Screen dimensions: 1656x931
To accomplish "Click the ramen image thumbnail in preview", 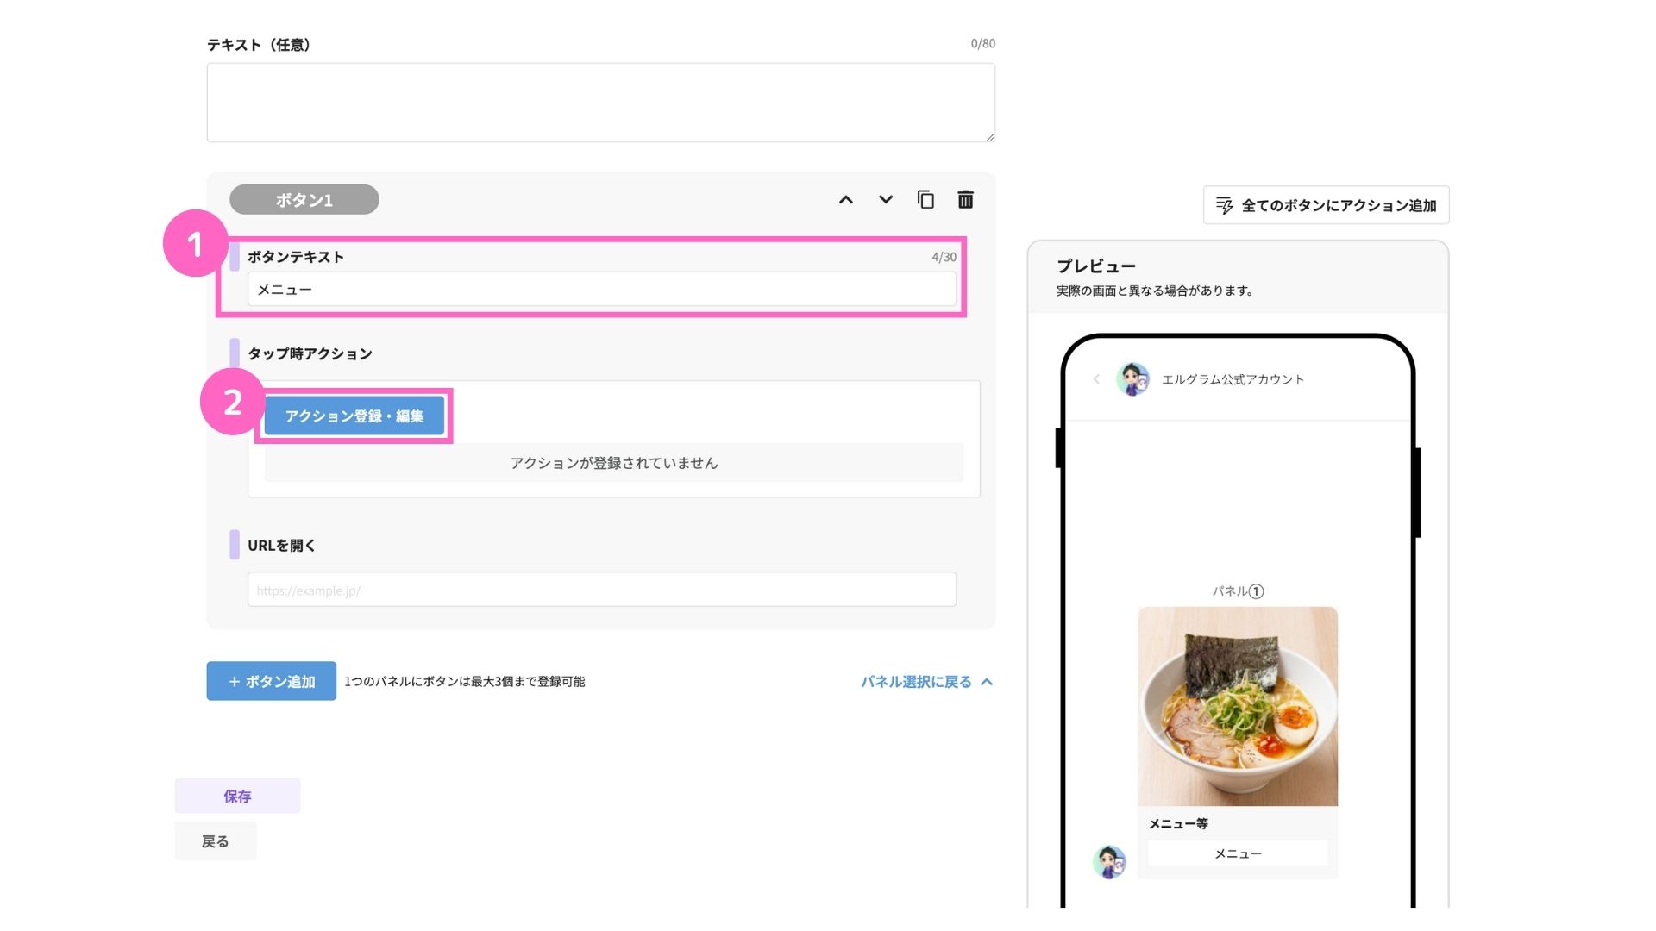I will [1238, 707].
